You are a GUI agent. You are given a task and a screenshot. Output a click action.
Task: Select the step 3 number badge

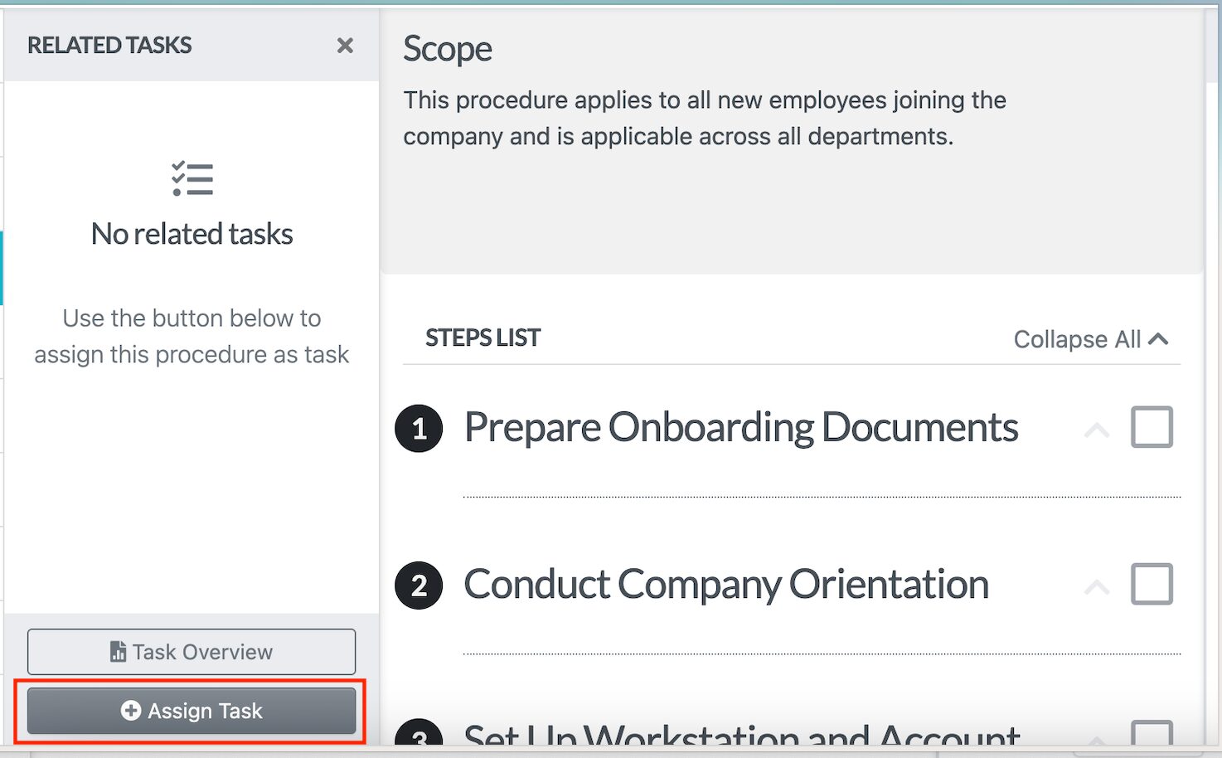tap(419, 736)
